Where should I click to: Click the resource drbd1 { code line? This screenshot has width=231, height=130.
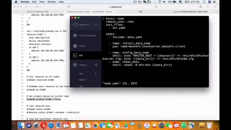(x=36, y=34)
